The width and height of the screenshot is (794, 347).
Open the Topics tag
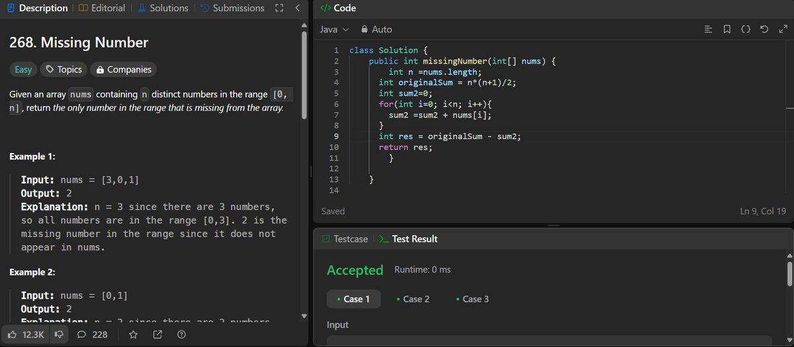point(63,70)
